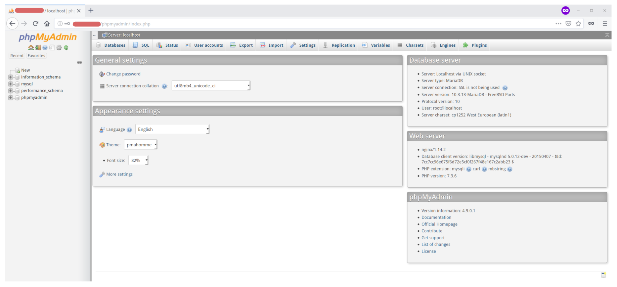Click the link-with-main-panel chain icon
Image resolution: width=617 pixels, height=287 pixels.
point(79,62)
